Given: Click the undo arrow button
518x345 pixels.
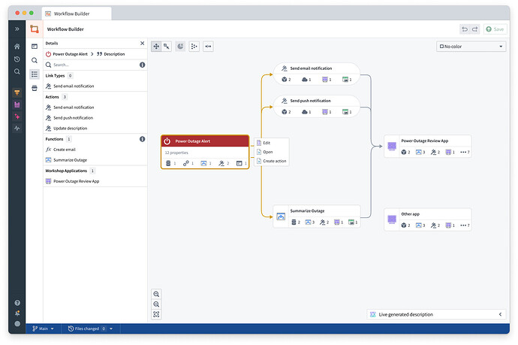Looking at the screenshot, I should pyautogui.click(x=465, y=29).
